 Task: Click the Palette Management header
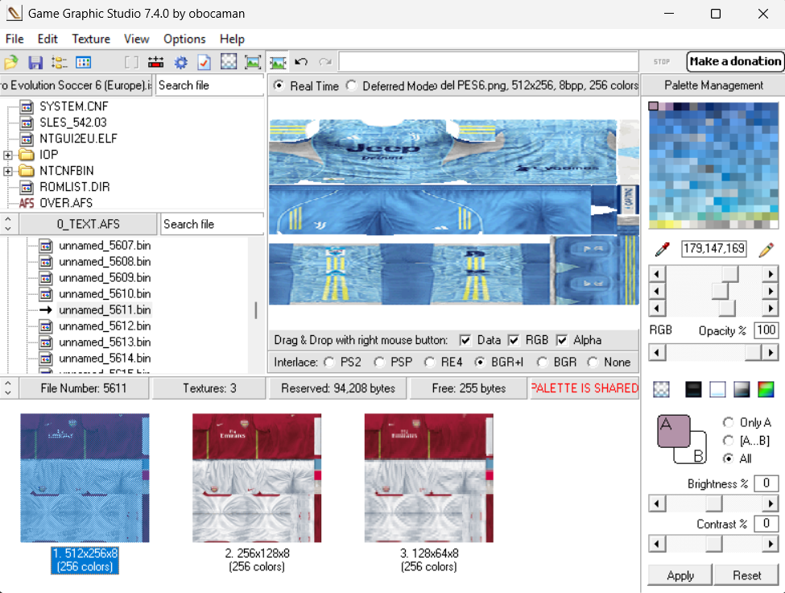713,85
